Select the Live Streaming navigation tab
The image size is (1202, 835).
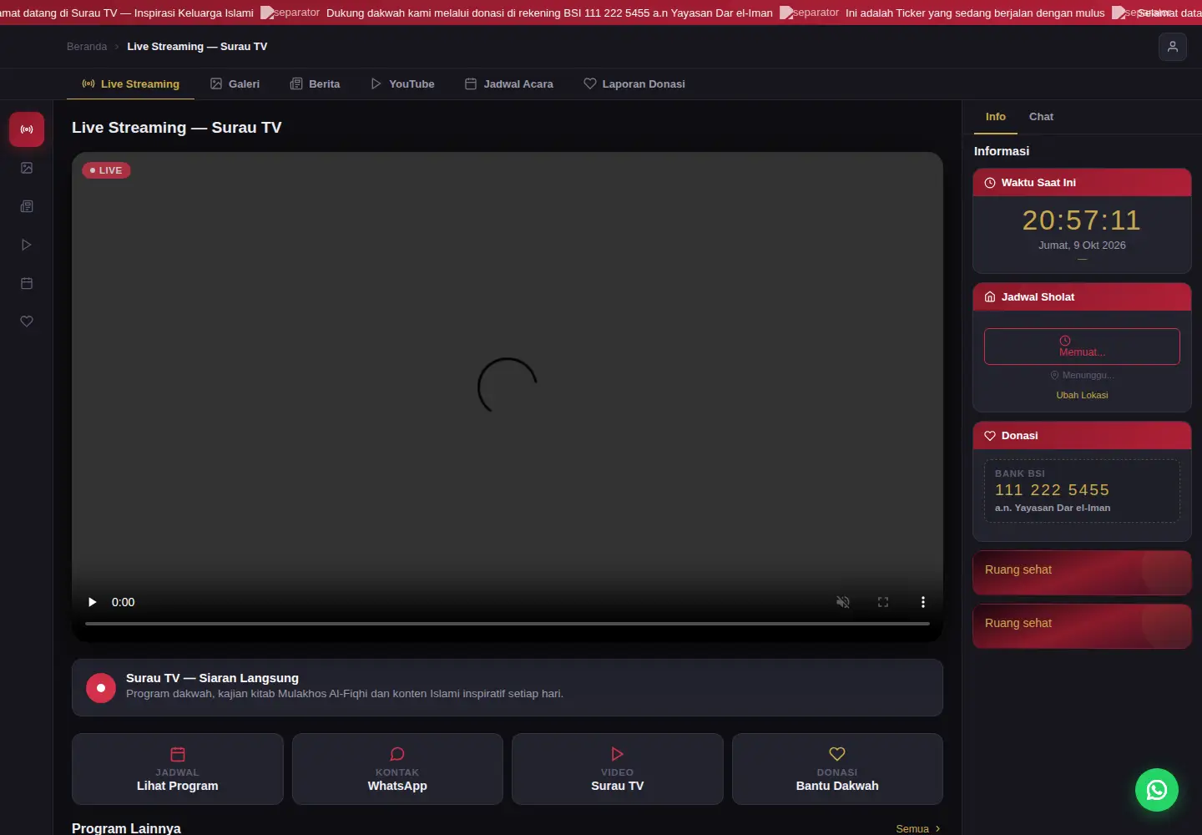pos(131,84)
